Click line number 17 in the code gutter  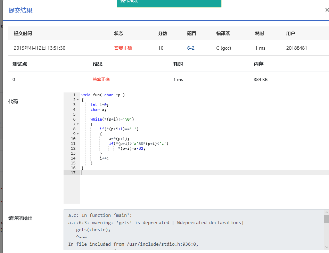click(73, 173)
